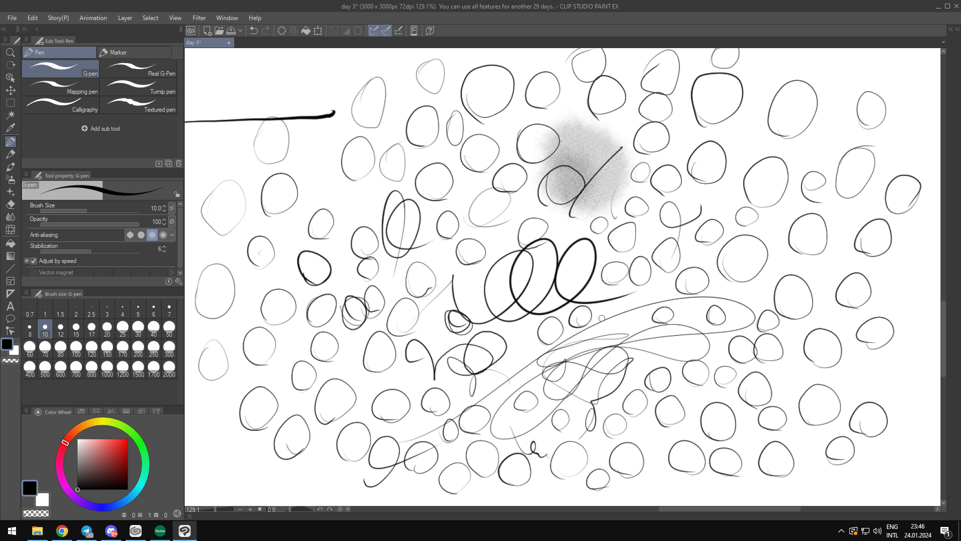The image size is (961, 541).
Task: Open the Help support icon in command bar
Action: [430, 31]
